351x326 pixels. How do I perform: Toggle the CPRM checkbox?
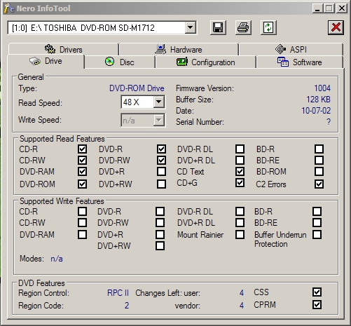[317, 304]
